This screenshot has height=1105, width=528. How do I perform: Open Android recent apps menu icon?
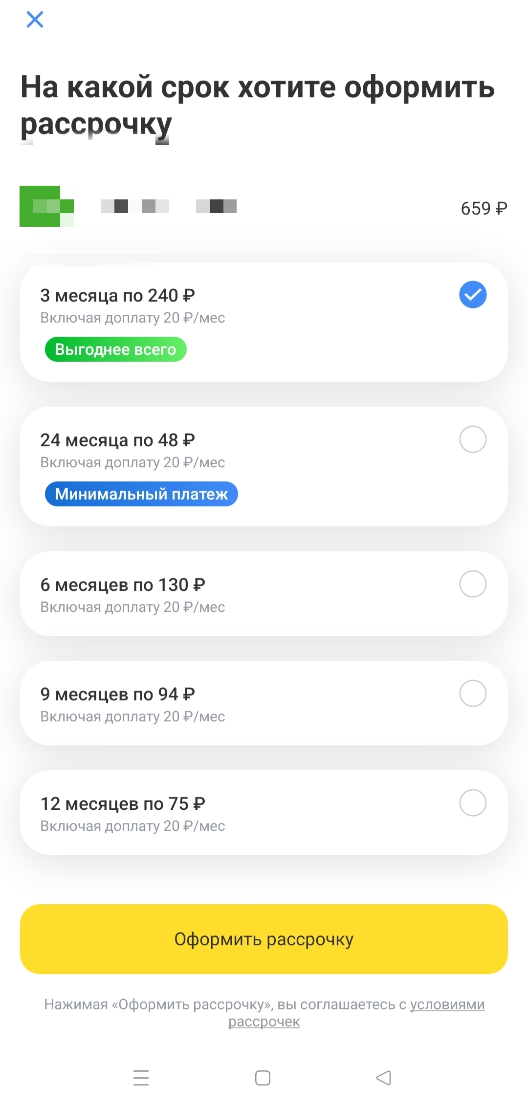pos(141,1078)
